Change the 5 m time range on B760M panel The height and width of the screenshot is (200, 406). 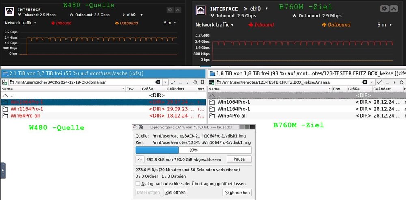[384, 25]
